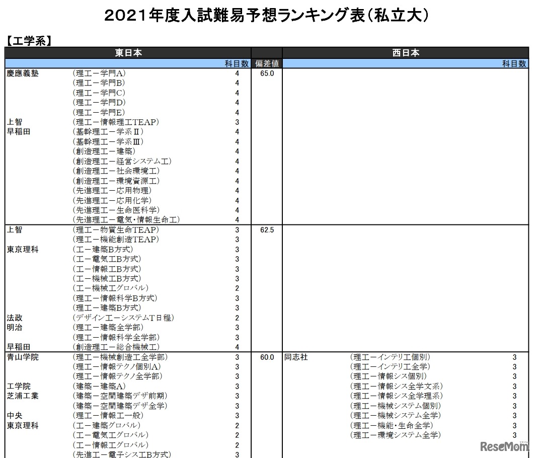Select (工-機械工グロバル) entry

pyautogui.click(x=111, y=288)
